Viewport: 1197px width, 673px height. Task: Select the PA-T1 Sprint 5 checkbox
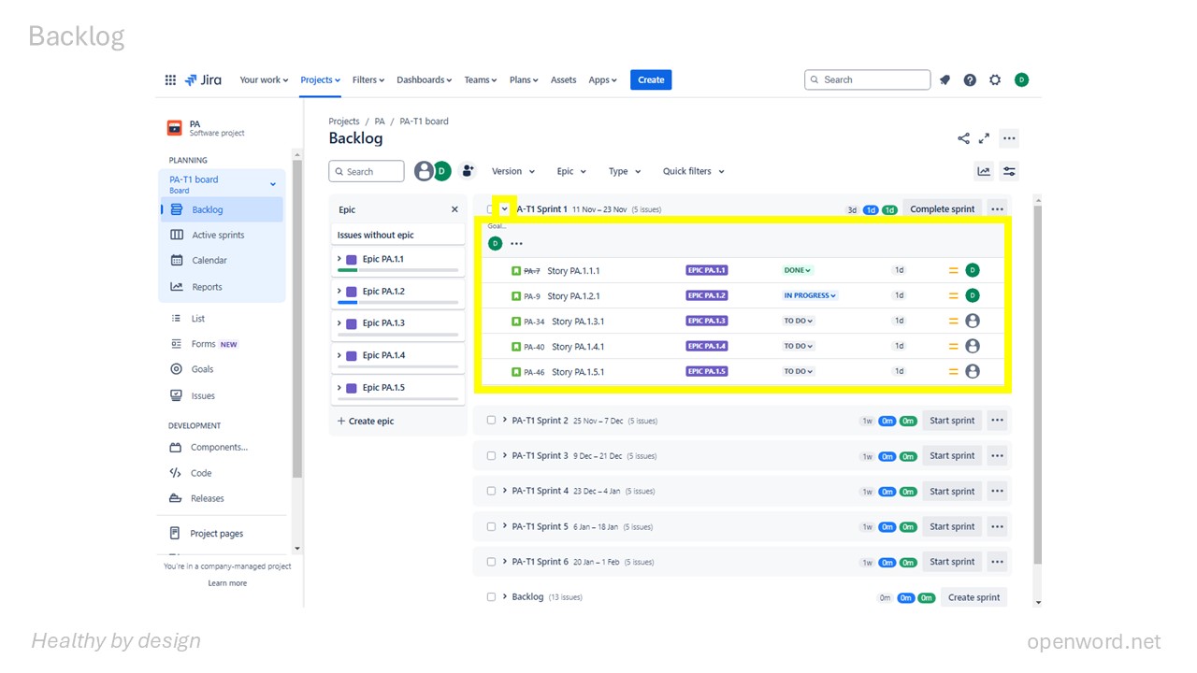(x=491, y=526)
